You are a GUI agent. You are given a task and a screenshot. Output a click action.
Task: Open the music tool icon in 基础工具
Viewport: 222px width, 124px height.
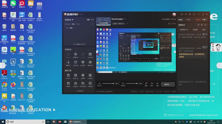click(x=90, y=75)
